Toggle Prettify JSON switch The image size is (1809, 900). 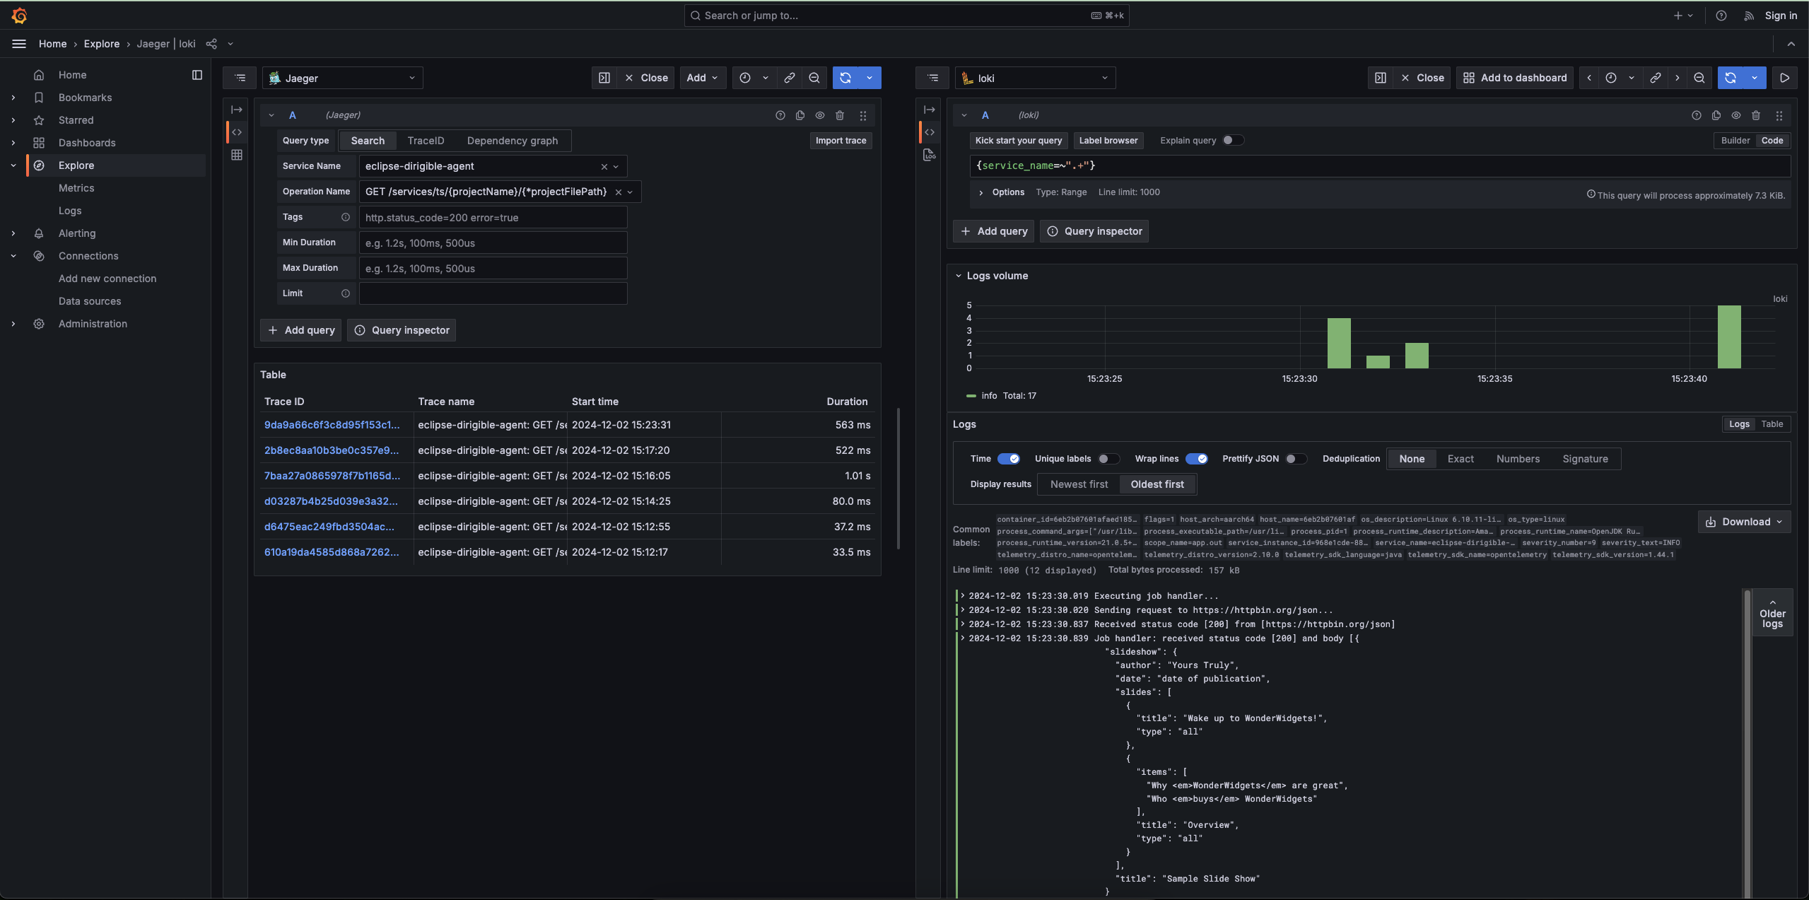[1296, 459]
